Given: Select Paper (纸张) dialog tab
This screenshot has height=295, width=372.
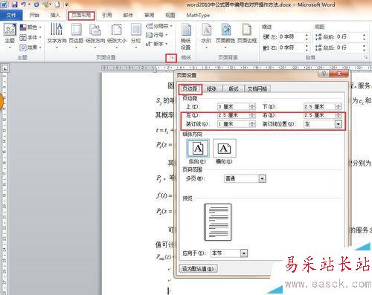Looking at the screenshot, I should (x=212, y=88).
